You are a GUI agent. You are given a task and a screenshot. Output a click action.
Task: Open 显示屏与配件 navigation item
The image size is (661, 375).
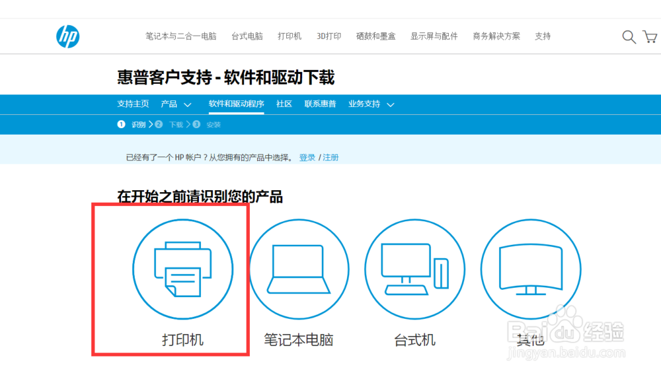point(434,36)
